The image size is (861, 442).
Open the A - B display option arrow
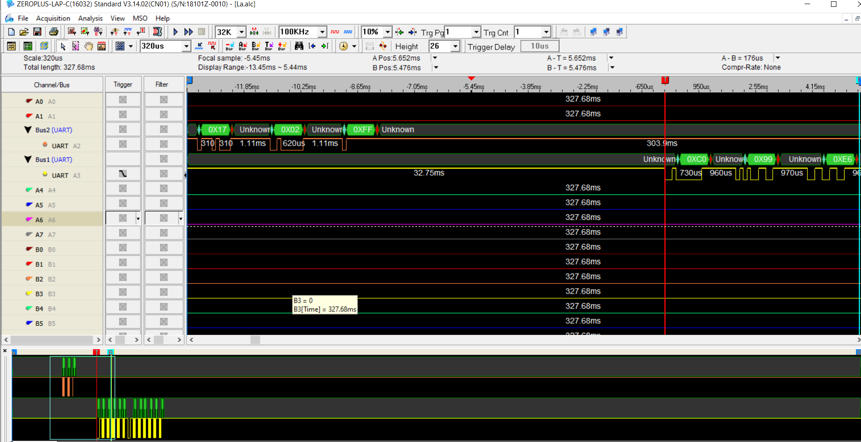[x=778, y=58]
